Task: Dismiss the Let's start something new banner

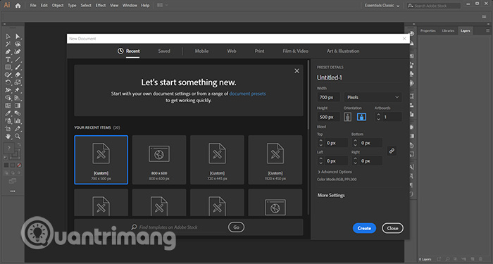Action: click(x=297, y=71)
